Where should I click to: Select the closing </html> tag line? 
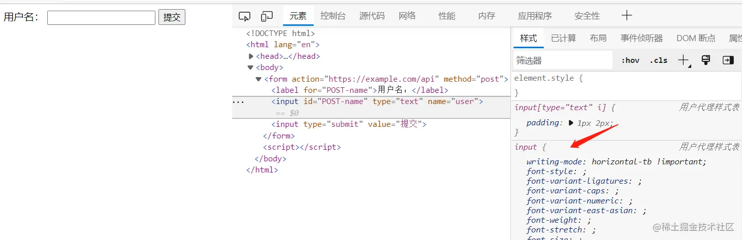click(262, 170)
